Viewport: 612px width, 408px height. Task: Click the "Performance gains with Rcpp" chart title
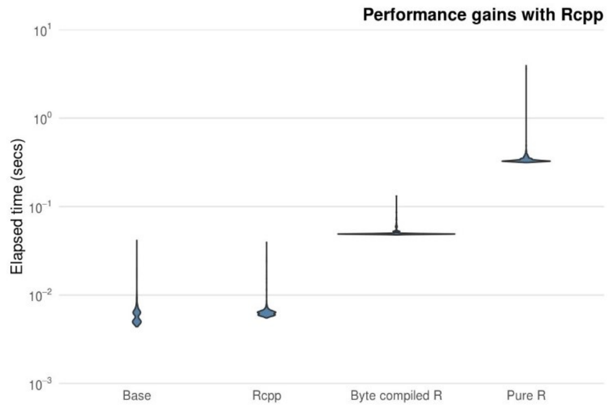(x=483, y=15)
